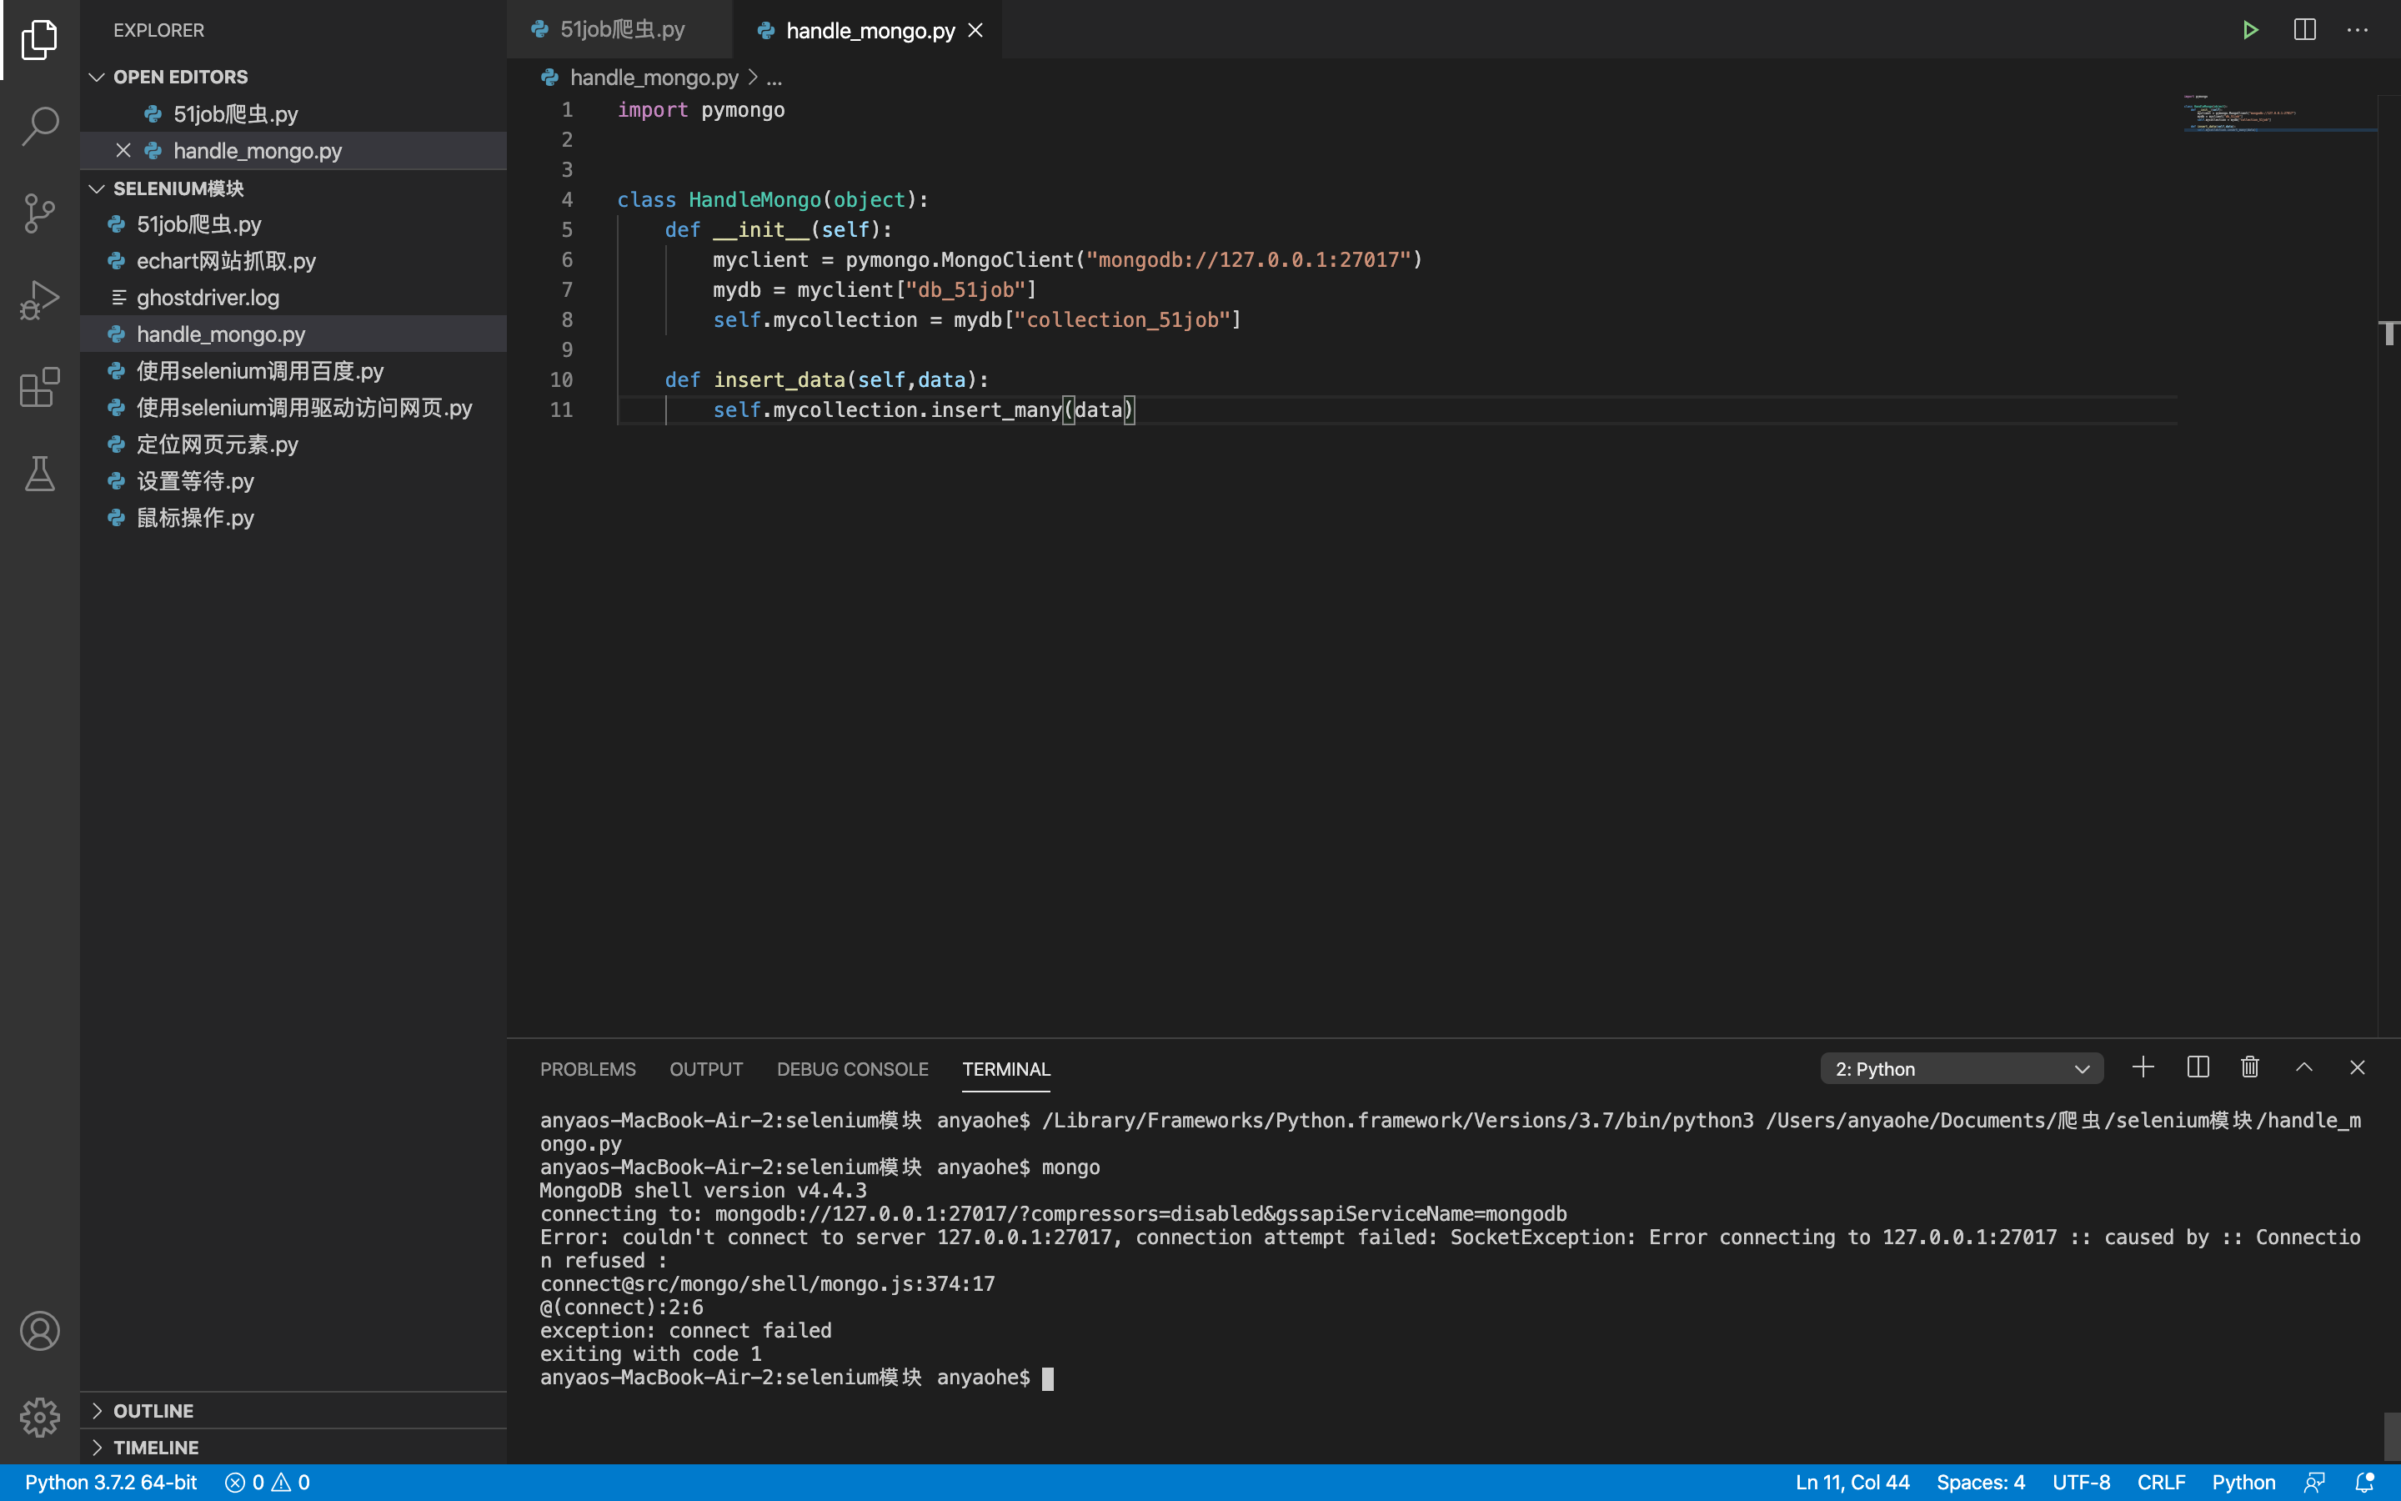Click the EXPLORER sidebar title
The image size is (2401, 1501).
click(x=158, y=30)
